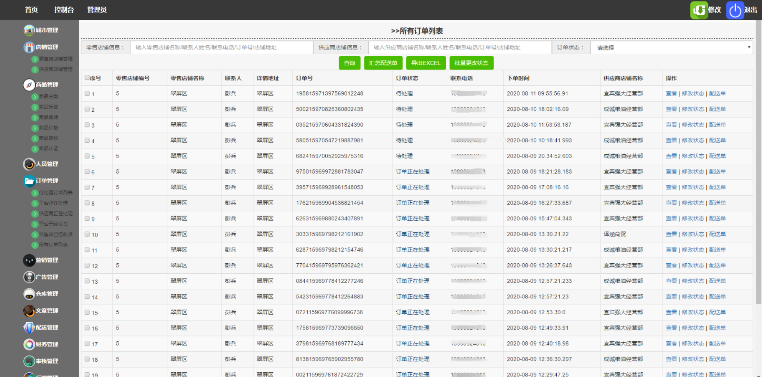Select 待处理订单列表 in the sidebar
Screen dimensions: 762x377
(55, 193)
